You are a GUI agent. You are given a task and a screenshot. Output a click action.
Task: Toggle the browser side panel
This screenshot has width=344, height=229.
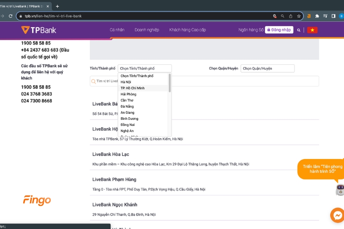(334, 16)
